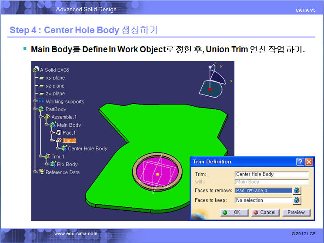Image resolution: width=324 pixels, height=243 pixels.
Task: Select the Reference Data tree node
Action: tap(62, 172)
